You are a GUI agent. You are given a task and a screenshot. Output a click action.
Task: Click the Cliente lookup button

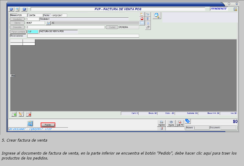point(17,23)
